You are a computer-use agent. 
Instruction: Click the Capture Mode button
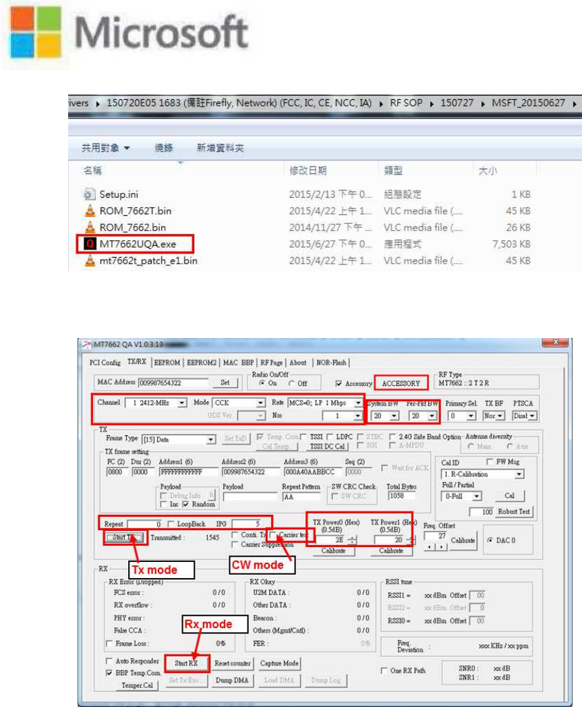(279, 663)
